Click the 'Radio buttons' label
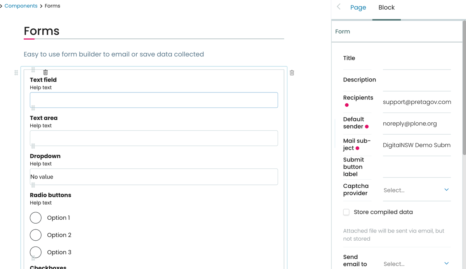Viewport: 466px width, 269px height. tap(50, 195)
